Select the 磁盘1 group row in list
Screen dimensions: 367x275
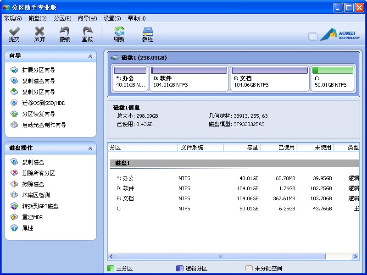pyautogui.click(x=235, y=163)
